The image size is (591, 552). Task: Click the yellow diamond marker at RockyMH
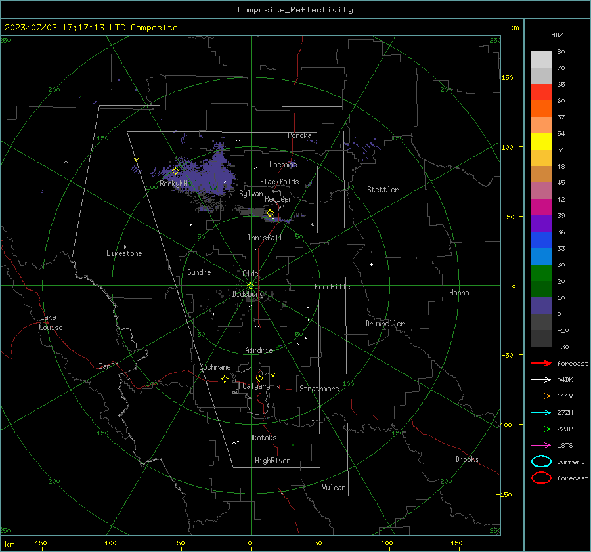(x=175, y=171)
